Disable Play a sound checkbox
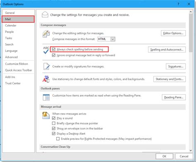 (x=54, y=118)
